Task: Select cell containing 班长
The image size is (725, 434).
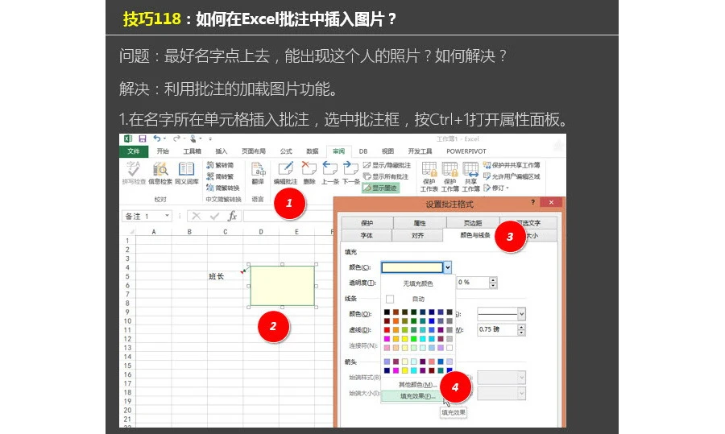Action: (226, 276)
